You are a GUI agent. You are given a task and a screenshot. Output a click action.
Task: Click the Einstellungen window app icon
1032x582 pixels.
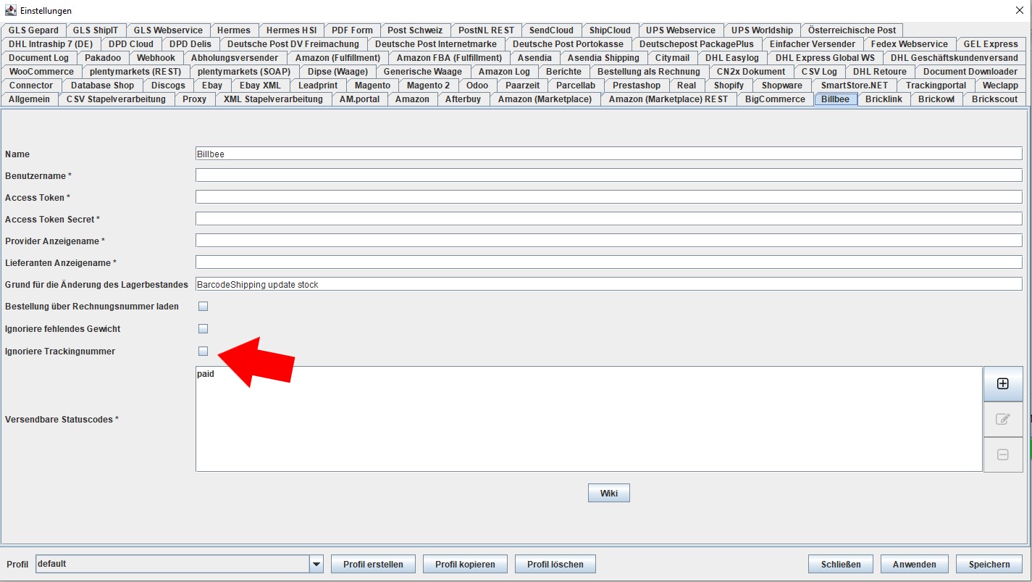point(11,11)
